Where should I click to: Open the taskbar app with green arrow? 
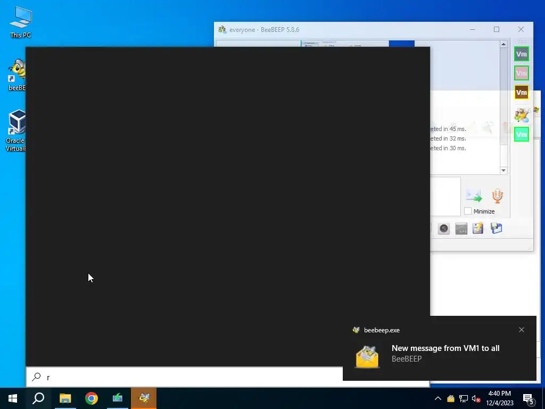coord(118,398)
